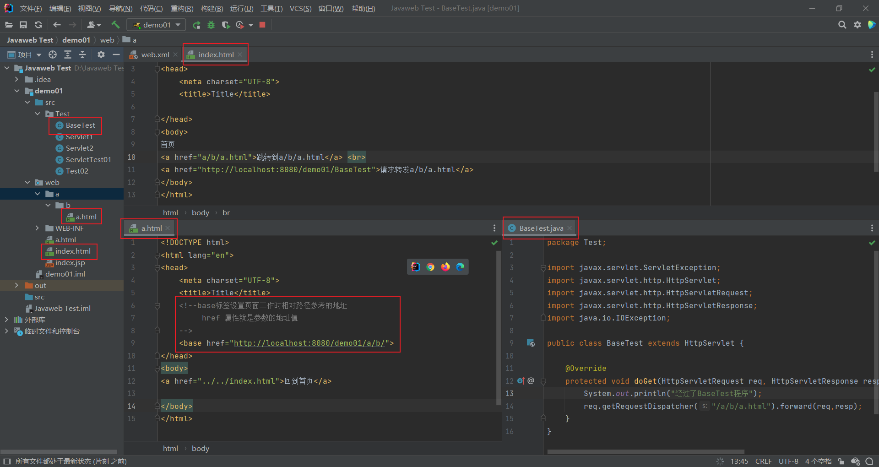Click CRLF line separator in status bar
The height and width of the screenshot is (467, 879).
(x=763, y=461)
